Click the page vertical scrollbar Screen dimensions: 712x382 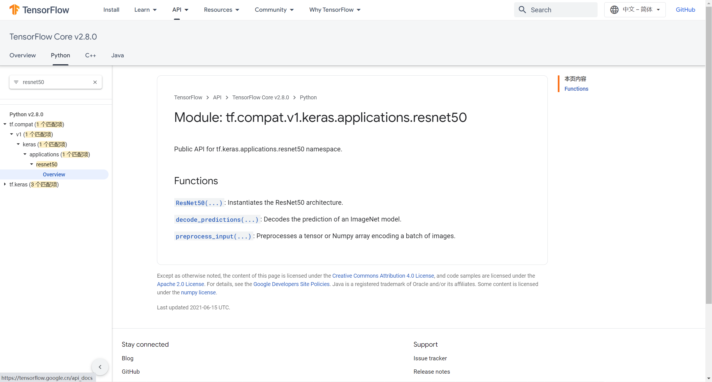(709, 167)
